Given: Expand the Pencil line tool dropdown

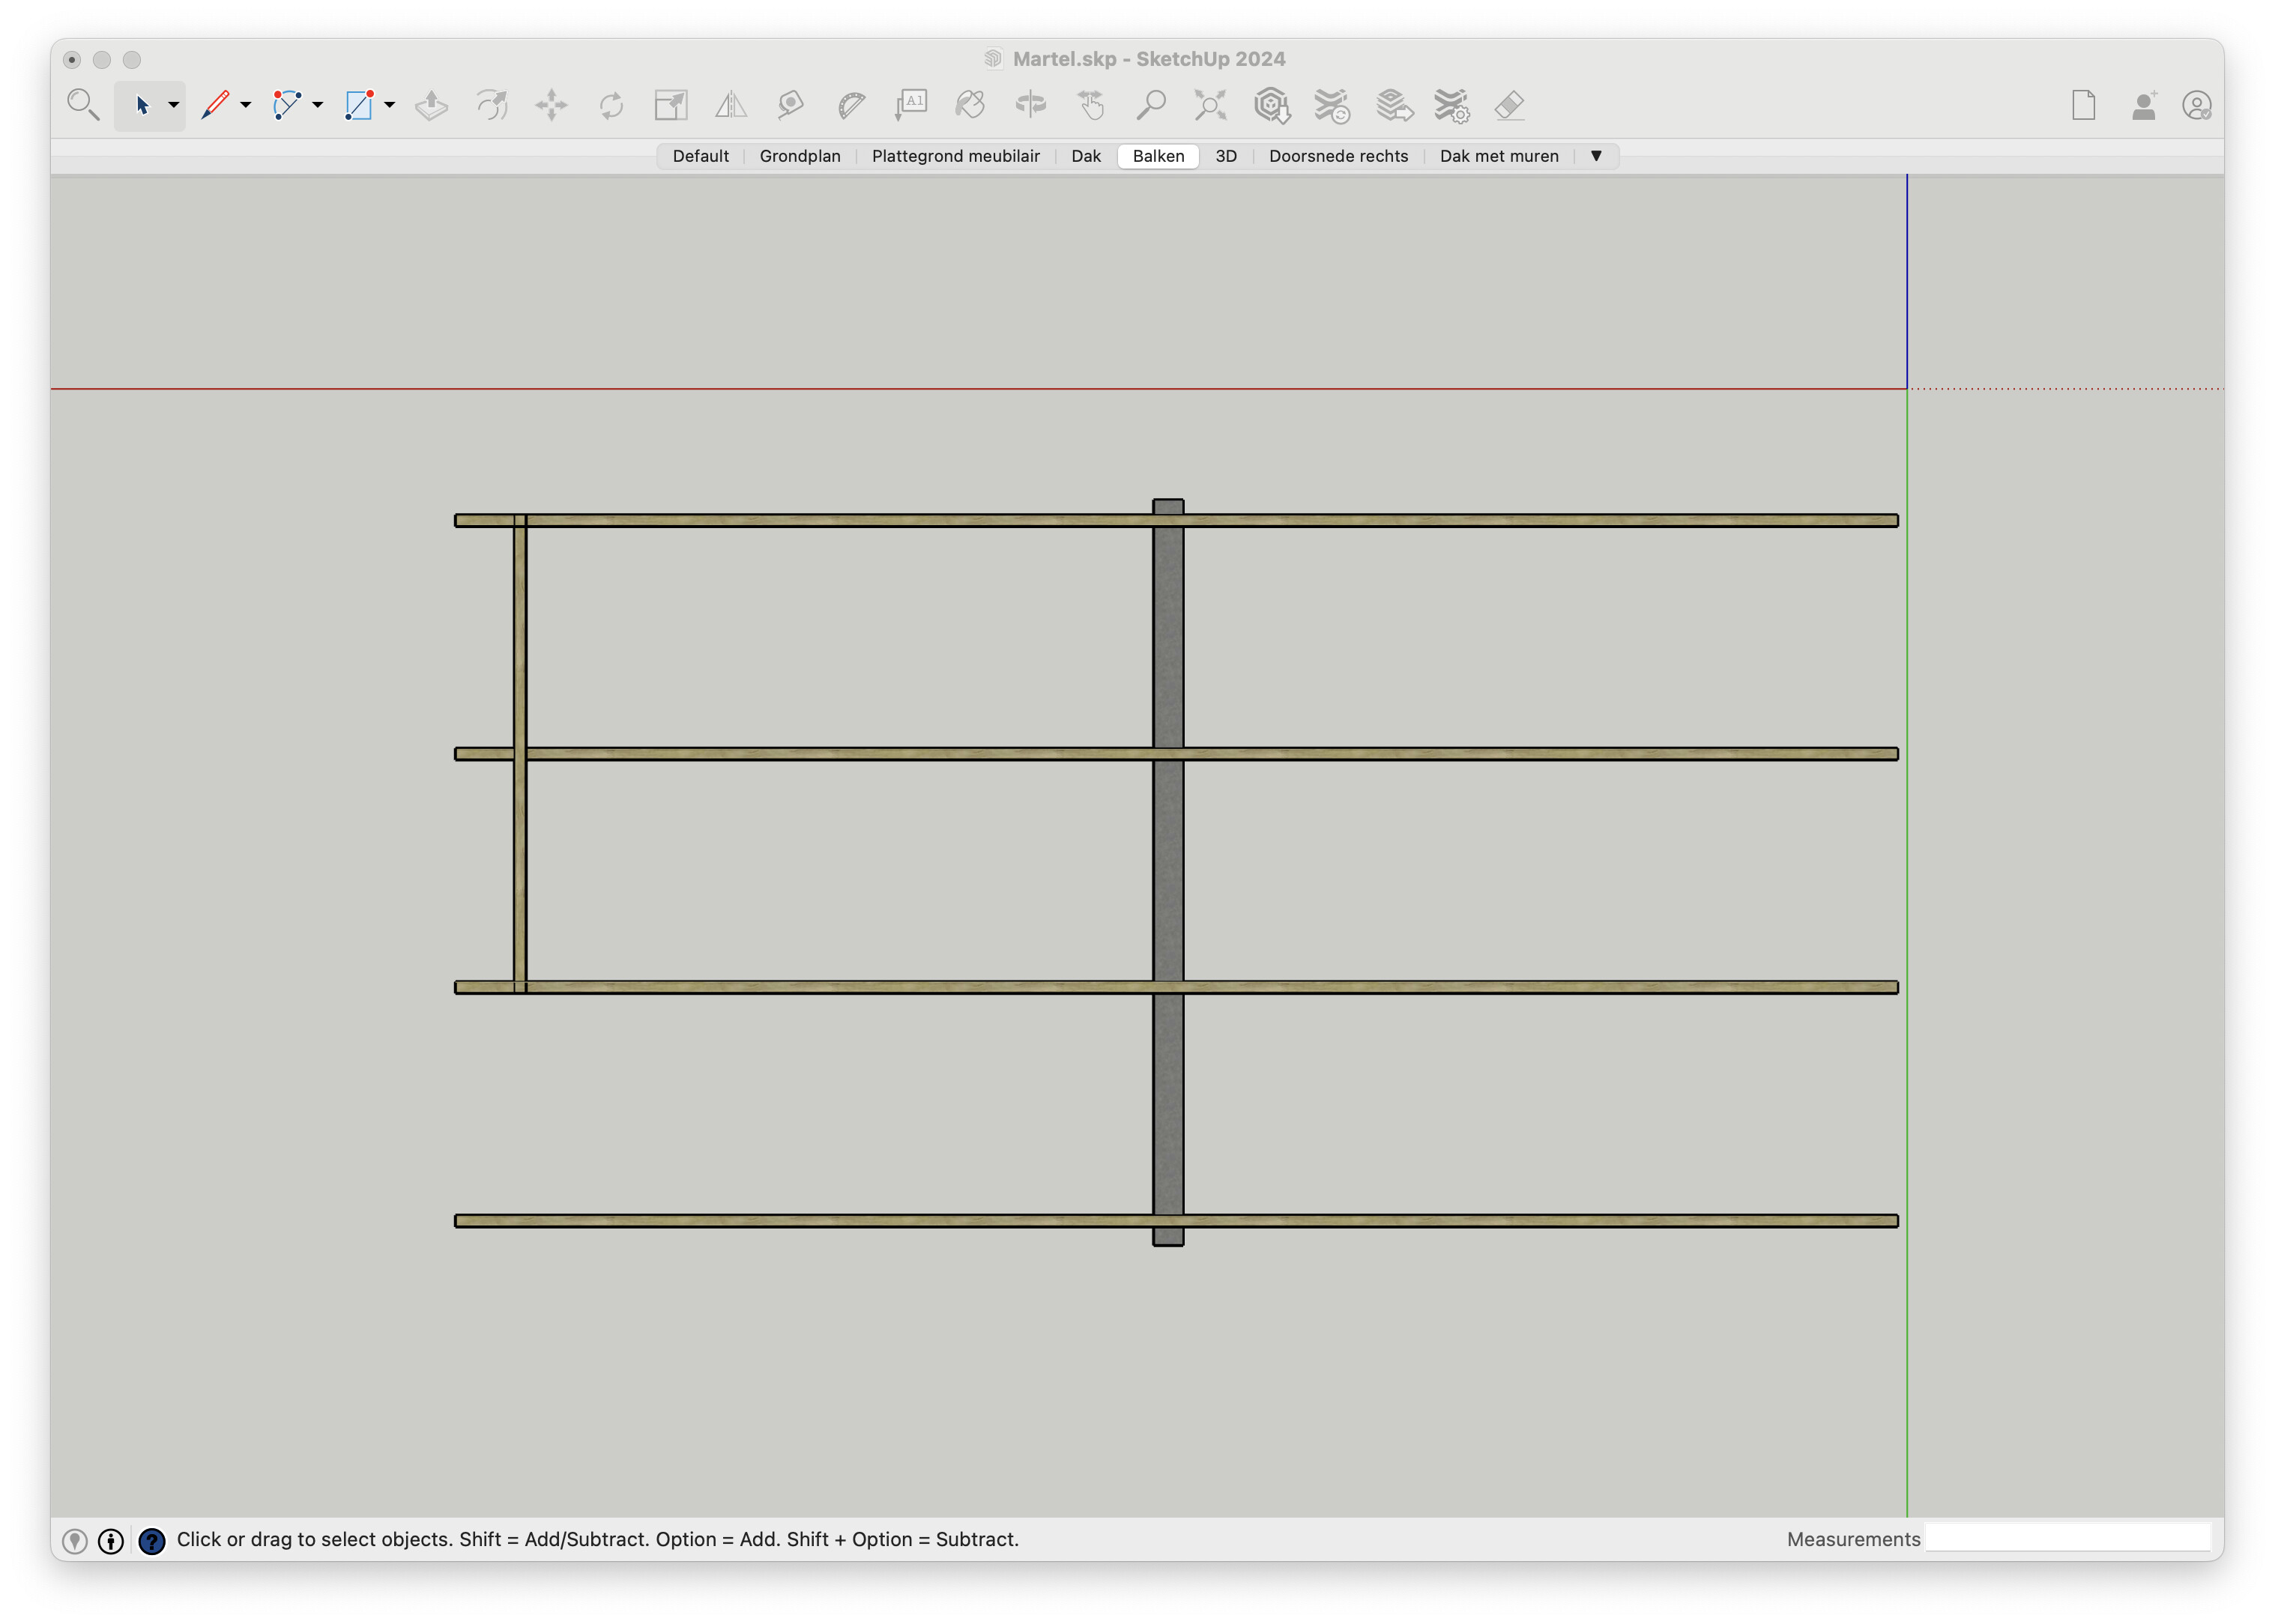Looking at the screenshot, I should click(x=245, y=105).
